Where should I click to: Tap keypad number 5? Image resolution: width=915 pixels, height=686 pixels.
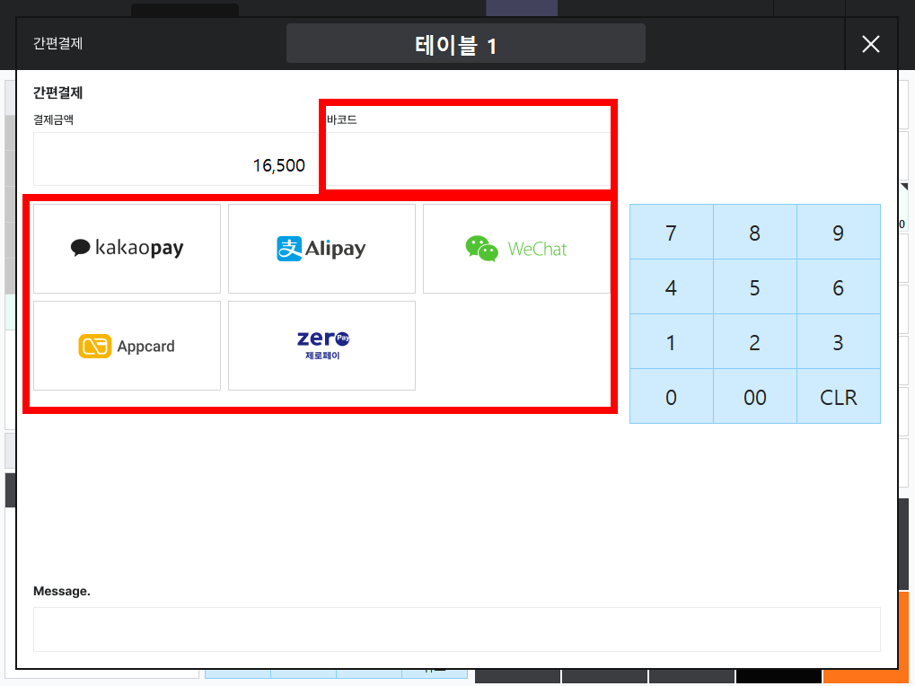click(x=754, y=287)
